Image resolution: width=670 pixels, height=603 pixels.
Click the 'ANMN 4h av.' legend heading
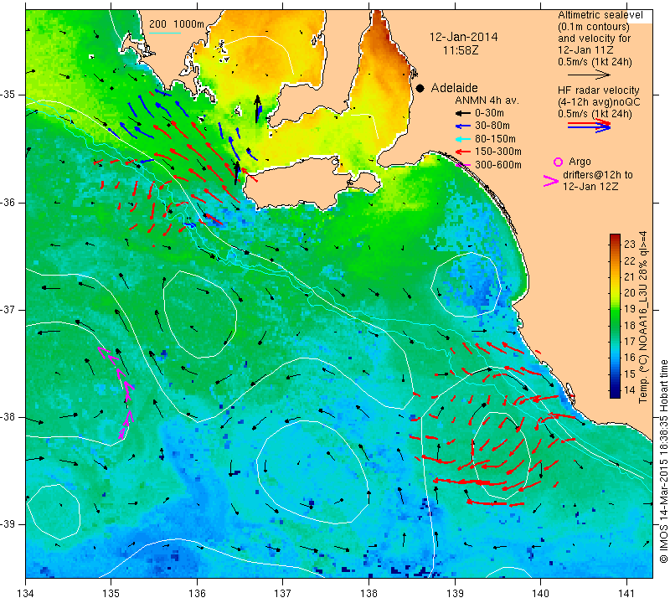coord(487,100)
